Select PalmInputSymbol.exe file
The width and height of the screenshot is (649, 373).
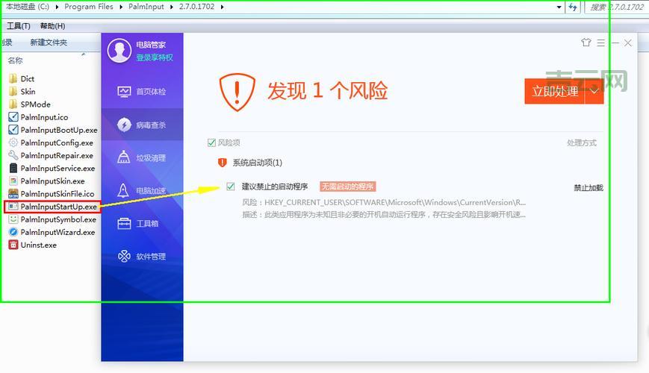coord(52,219)
